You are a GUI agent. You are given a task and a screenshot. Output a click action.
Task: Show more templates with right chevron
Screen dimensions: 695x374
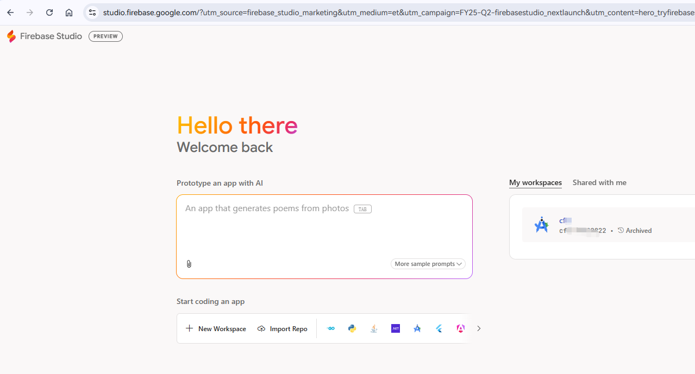coord(479,328)
